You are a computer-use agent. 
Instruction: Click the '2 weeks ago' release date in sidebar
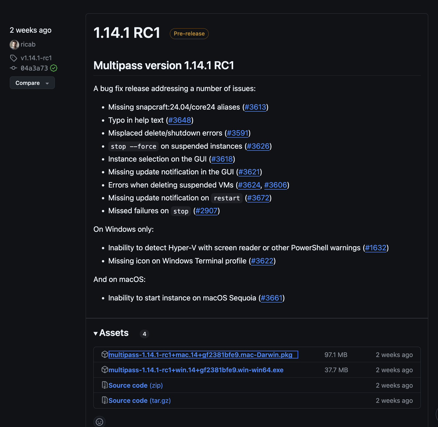click(x=31, y=30)
